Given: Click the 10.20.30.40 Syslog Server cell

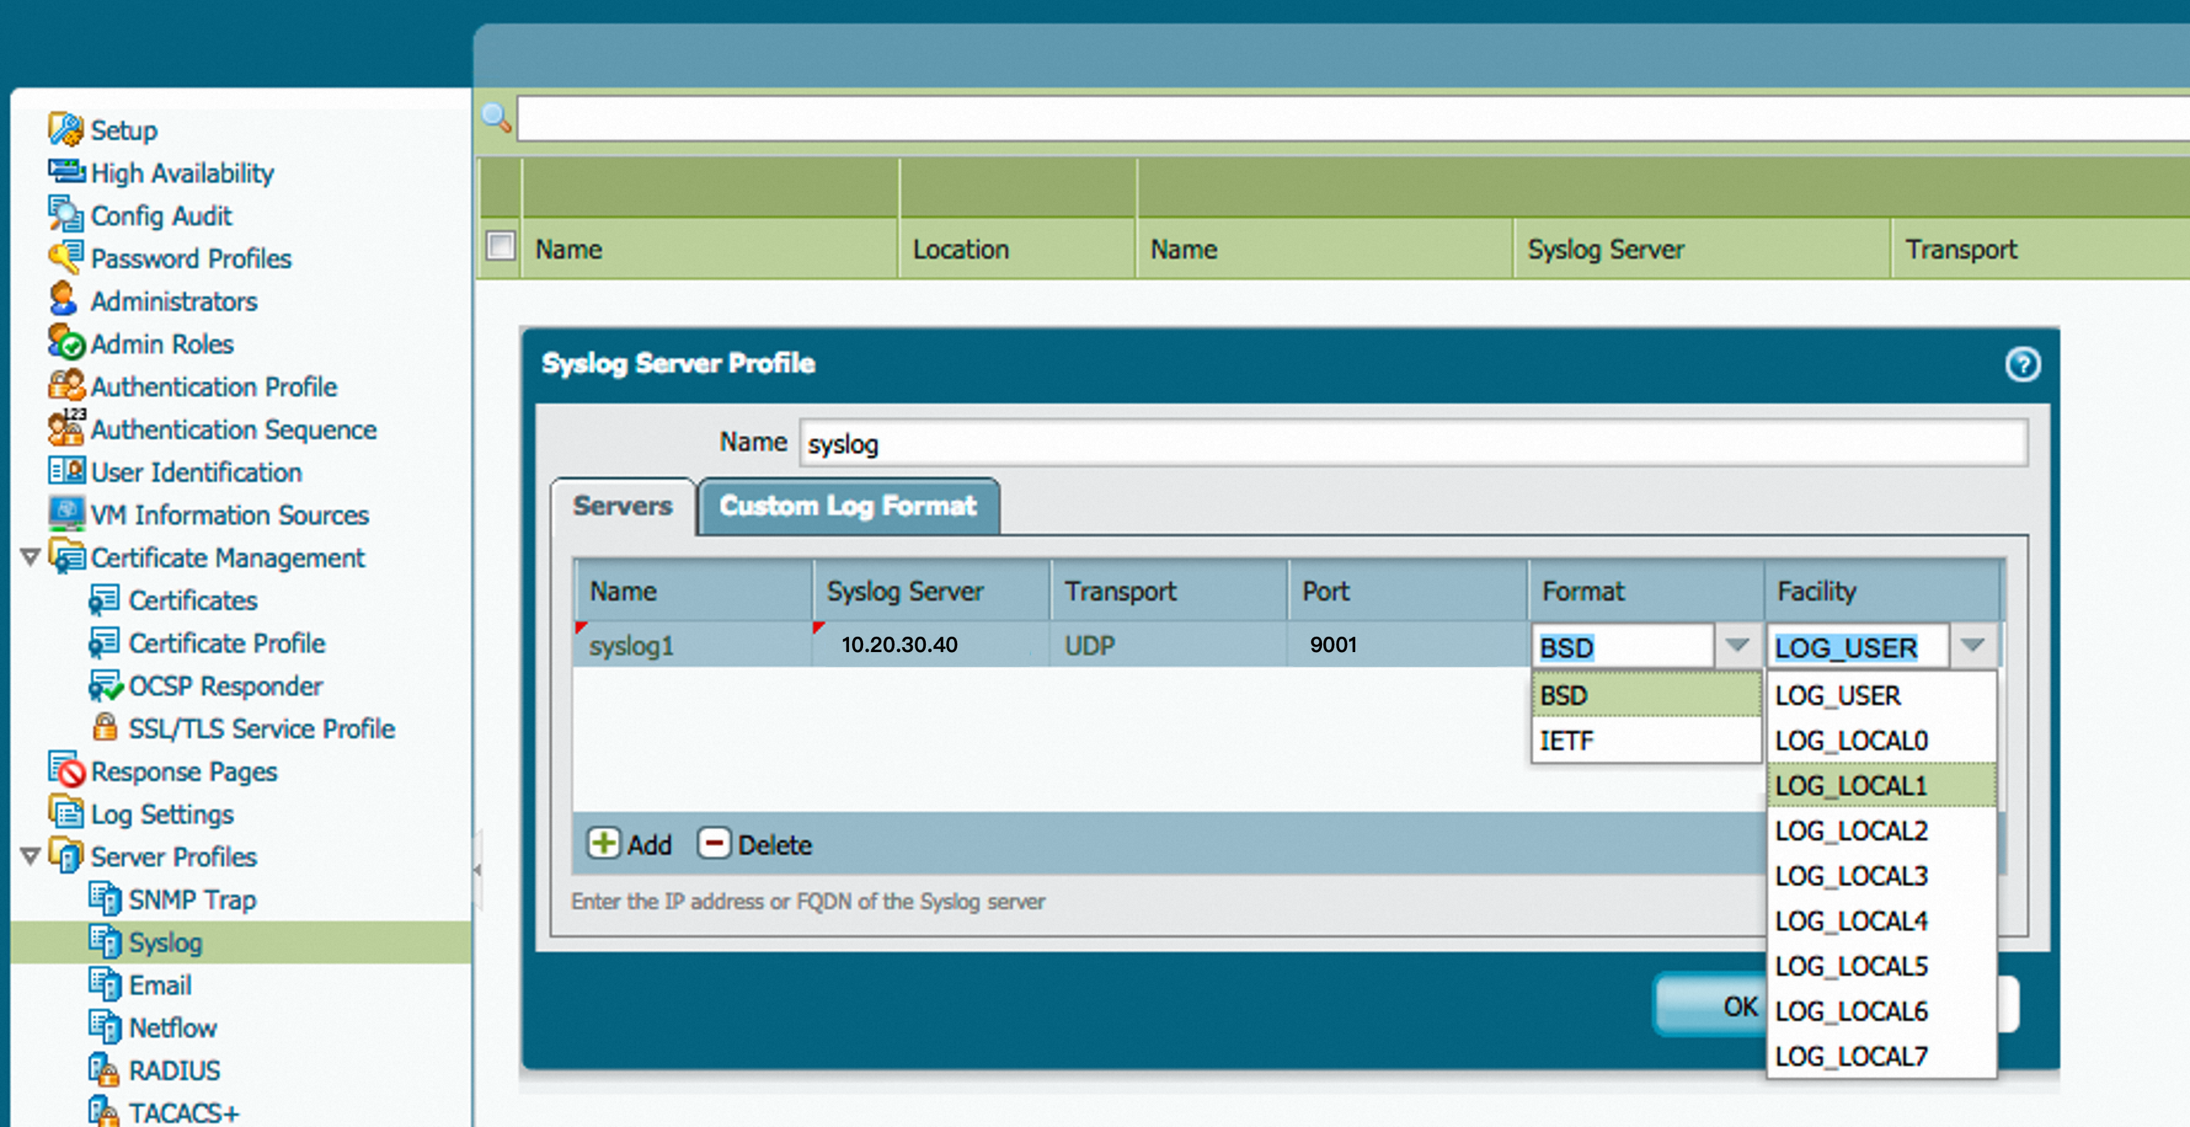Looking at the screenshot, I should pos(931,644).
